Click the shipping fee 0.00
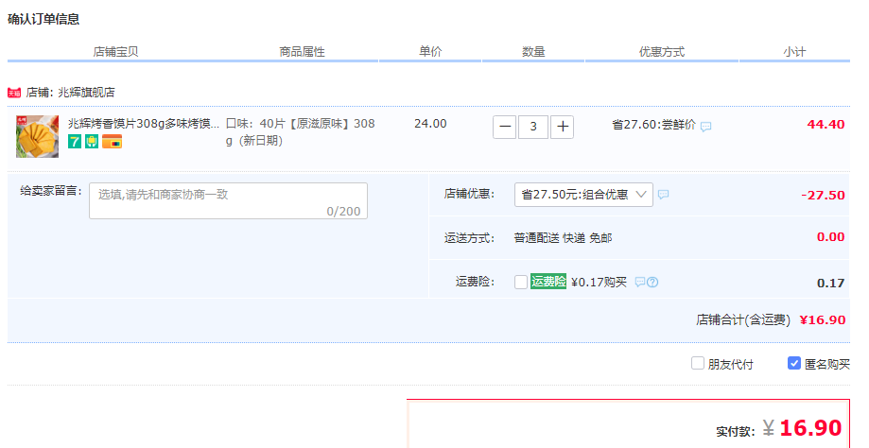 (x=831, y=237)
